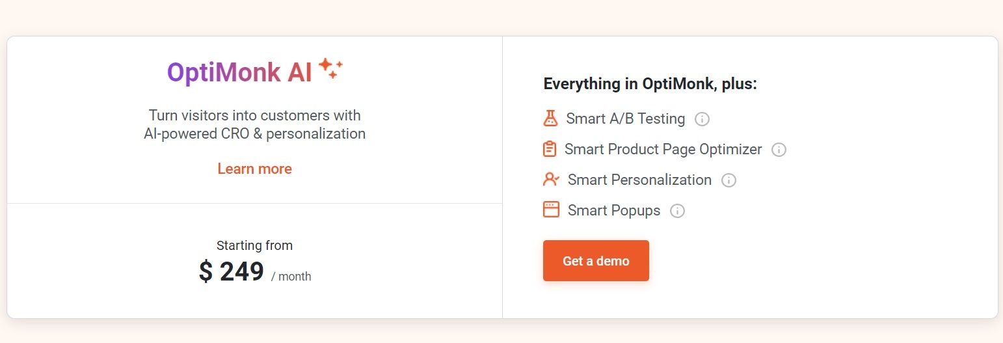Viewport: 1003px width, 343px height.
Task: Click the clipboard icon for Smart Product Page Optimizer
Action: click(550, 149)
